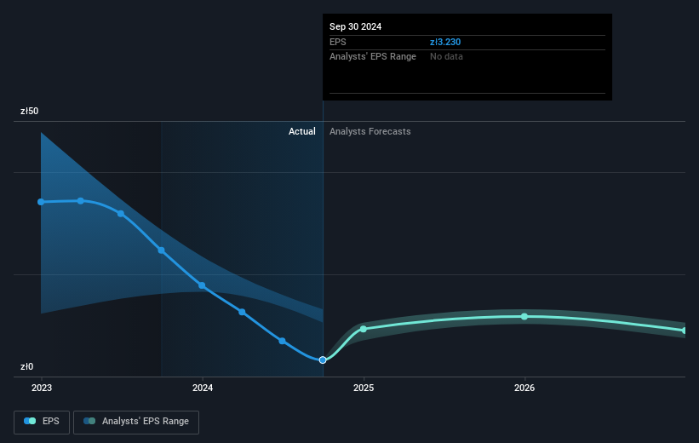
Task: Select the Sep 30 2024 EPS data point
Action: click(x=323, y=360)
